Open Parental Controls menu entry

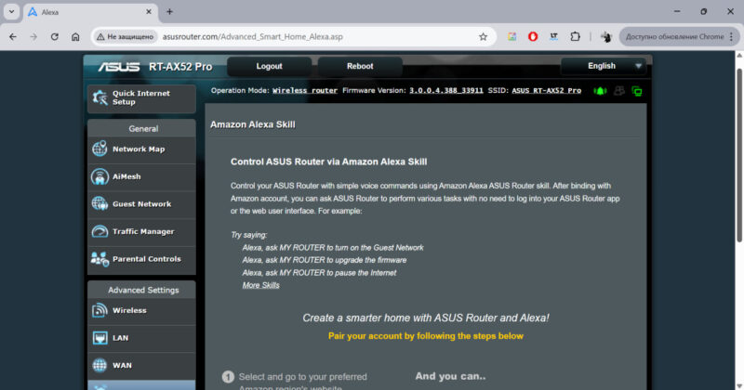(x=141, y=259)
